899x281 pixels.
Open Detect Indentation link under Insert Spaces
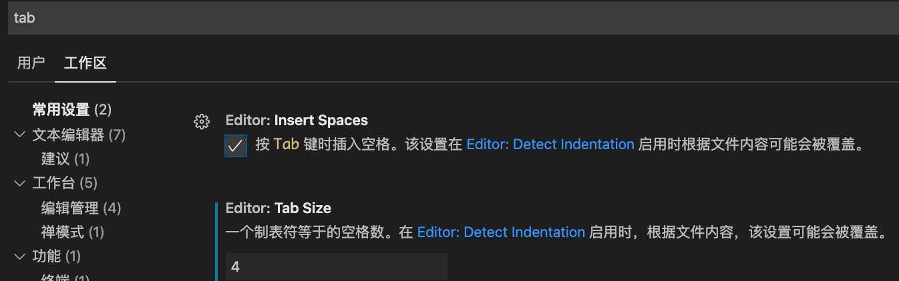tap(550, 144)
